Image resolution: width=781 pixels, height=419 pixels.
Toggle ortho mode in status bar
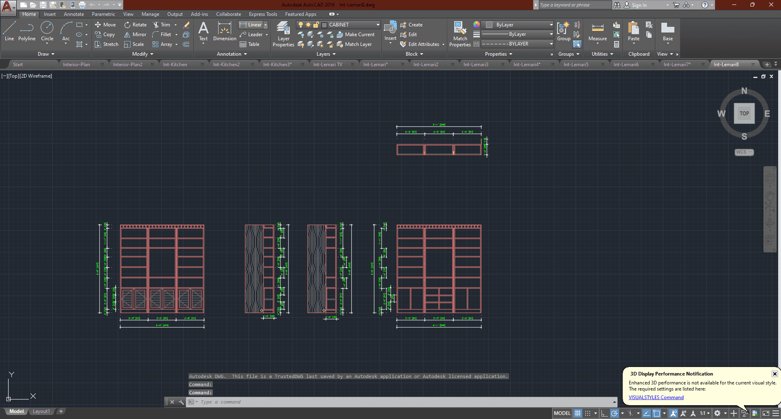pos(604,413)
